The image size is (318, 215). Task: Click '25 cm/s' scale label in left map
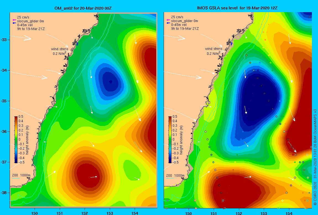tap(23, 17)
